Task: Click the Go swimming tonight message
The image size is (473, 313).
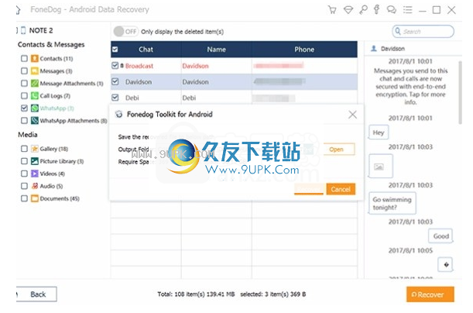Action: pos(392,204)
